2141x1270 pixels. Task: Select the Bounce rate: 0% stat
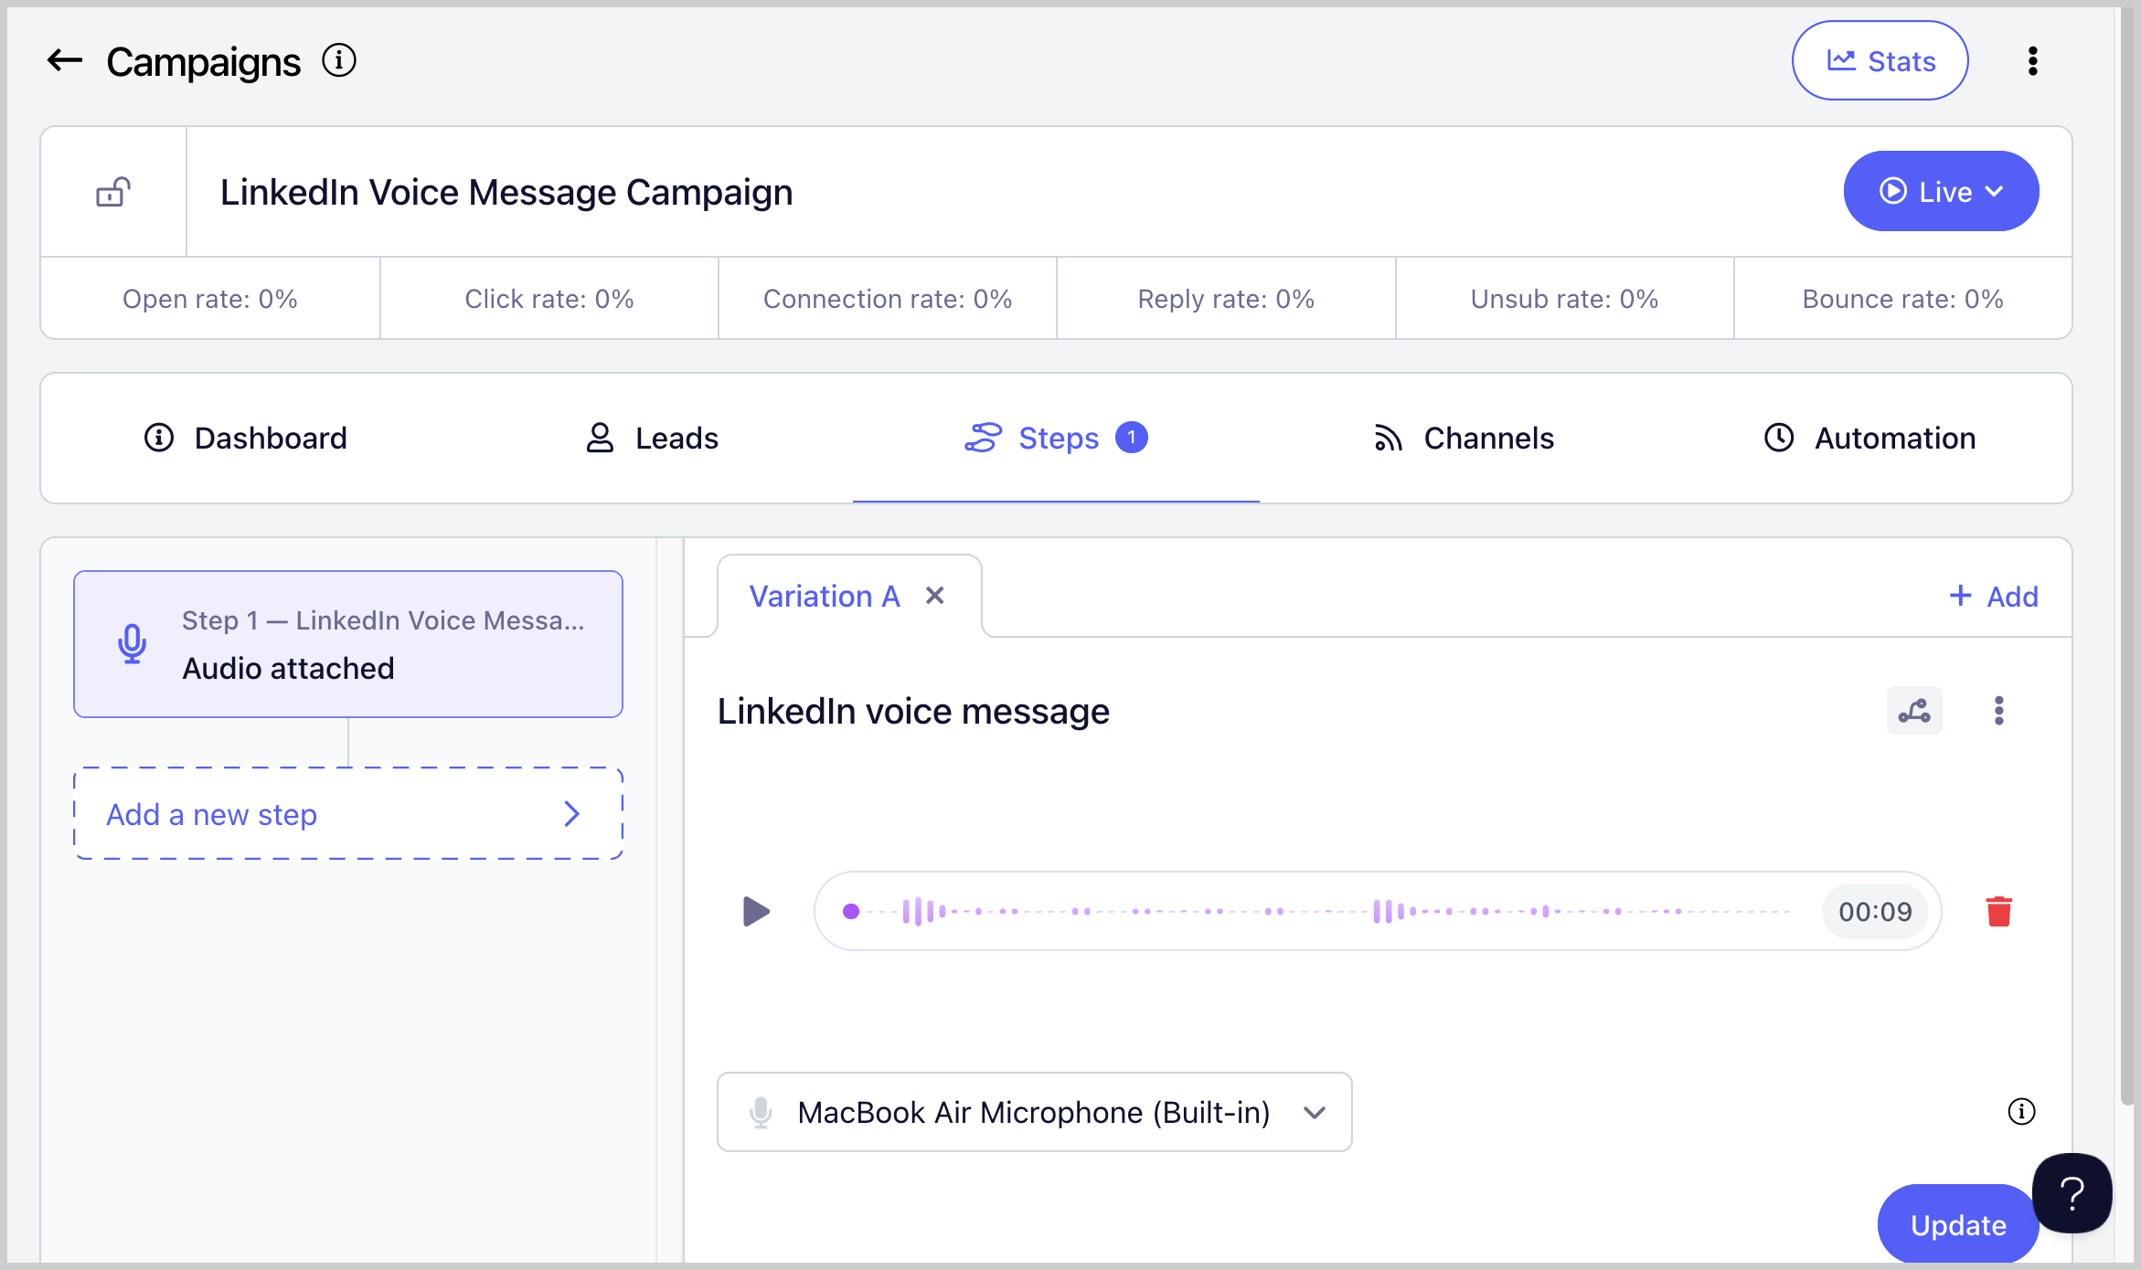[1902, 299]
